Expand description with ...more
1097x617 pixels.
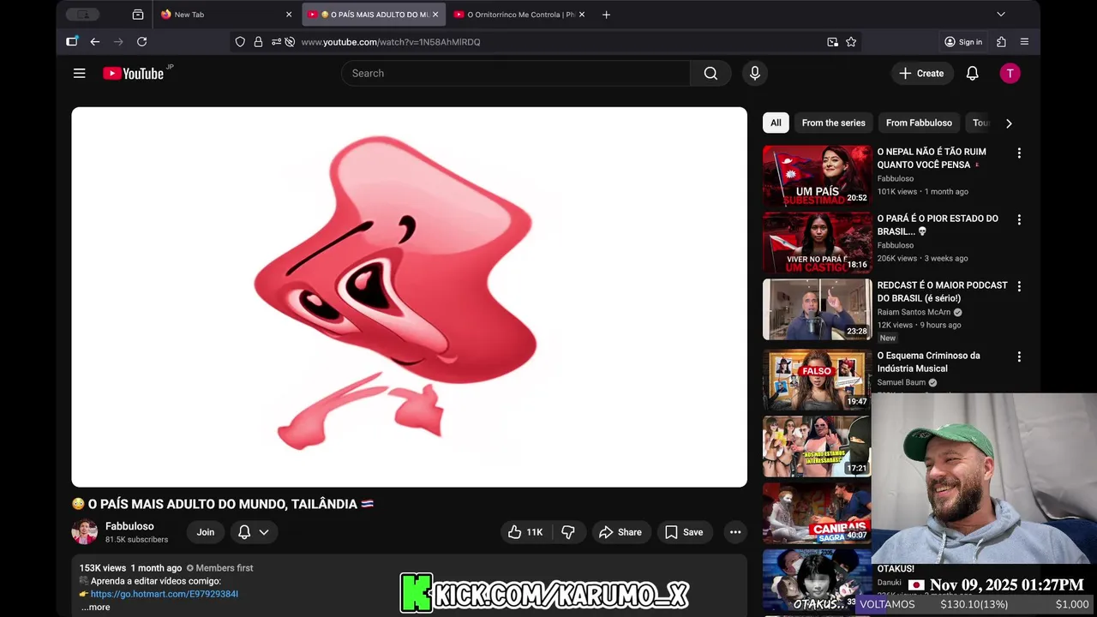pyautogui.click(x=96, y=608)
